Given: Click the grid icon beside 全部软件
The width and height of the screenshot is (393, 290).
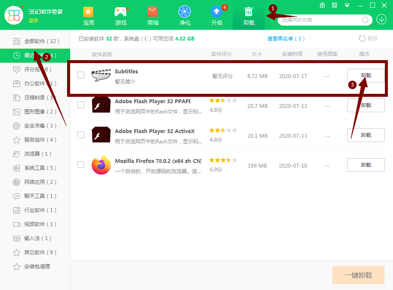Looking at the screenshot, I should click(17, 41).
